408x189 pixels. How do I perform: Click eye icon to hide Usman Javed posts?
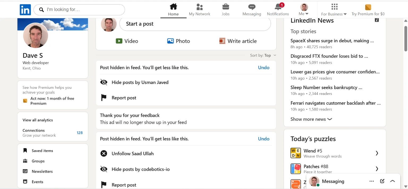(104, 82)
